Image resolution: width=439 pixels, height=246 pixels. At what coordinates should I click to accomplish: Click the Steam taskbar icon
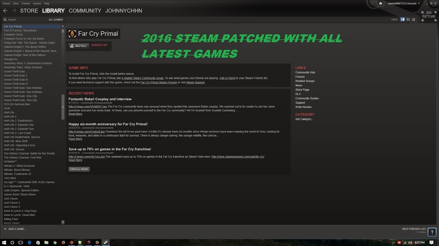point(105,243)
